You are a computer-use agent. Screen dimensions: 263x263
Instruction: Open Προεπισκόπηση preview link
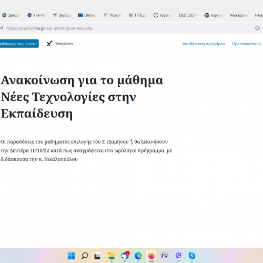pyautogui.click(x=246, y=44)
